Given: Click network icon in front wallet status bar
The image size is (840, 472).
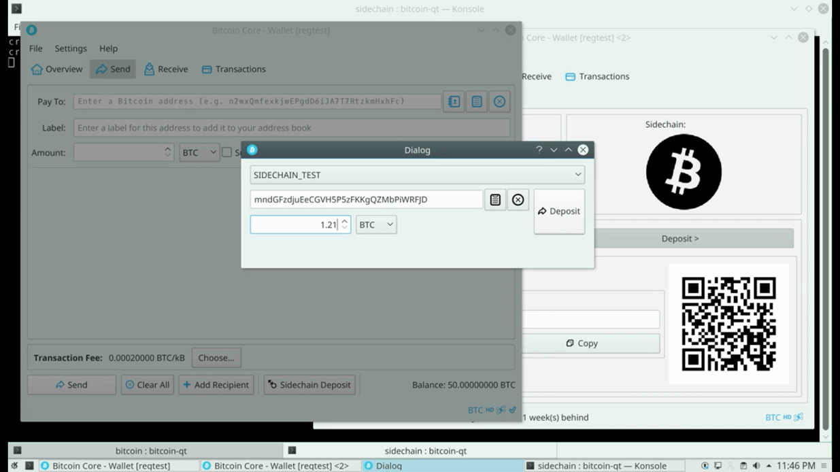Looking at the screenshot, I should click(x=501, y=410).
